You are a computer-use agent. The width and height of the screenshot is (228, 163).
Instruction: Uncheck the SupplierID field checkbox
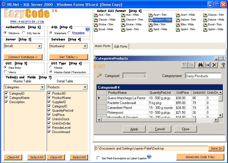49,102
